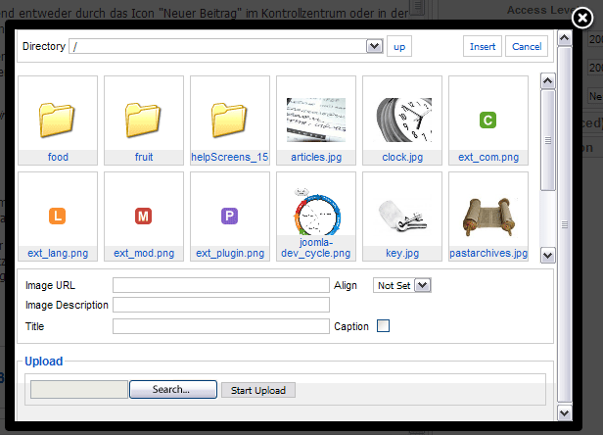This screenshot has height=435, width=603.
Task: Click the pastarchives.jpg file name
Action: tap(488, 254)
